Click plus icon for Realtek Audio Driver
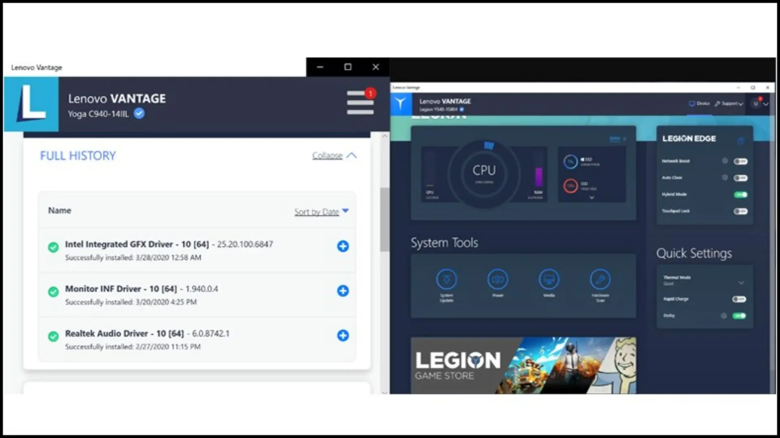The width and height of the screenshot is (780, 438). pos(343,335)
